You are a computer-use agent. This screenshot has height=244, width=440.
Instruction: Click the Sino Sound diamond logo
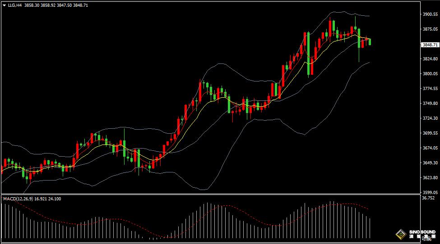(400, 234)
